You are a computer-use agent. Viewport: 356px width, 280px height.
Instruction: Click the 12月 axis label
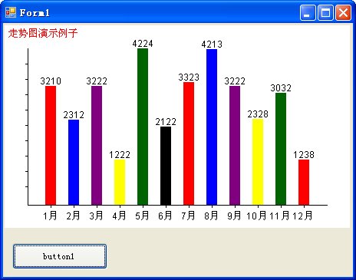pos(302,216)
